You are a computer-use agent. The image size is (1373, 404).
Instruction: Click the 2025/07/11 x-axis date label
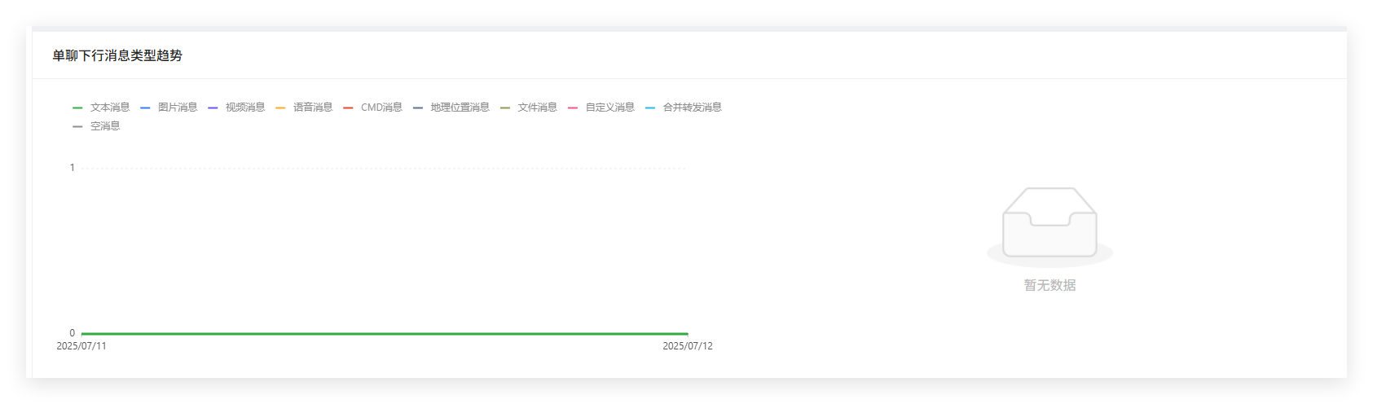point(81,346)
